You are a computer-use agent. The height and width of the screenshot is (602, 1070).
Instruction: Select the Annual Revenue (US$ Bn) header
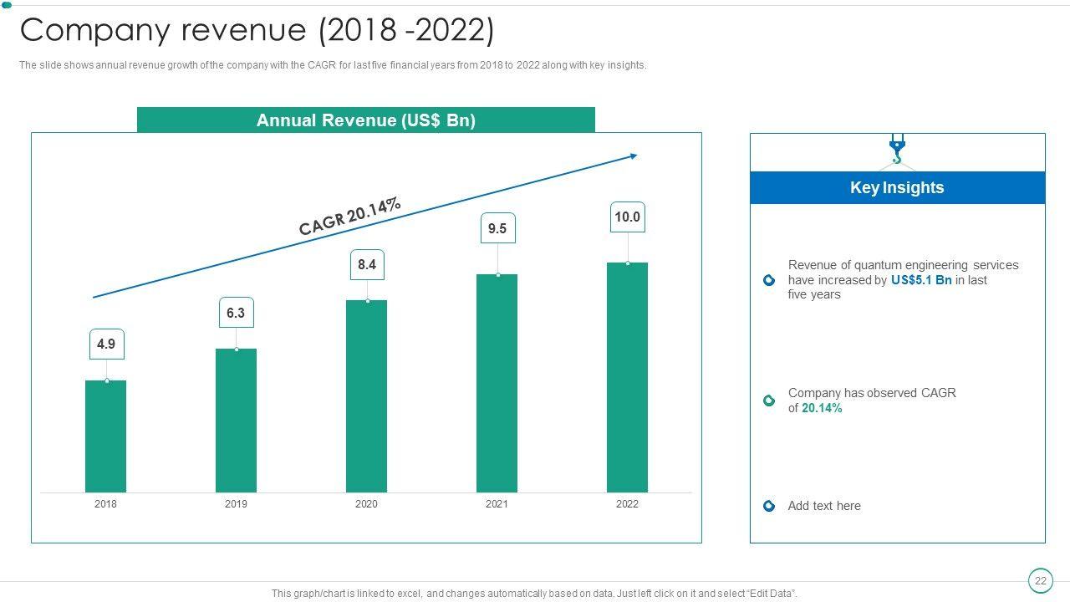point(365,120)
